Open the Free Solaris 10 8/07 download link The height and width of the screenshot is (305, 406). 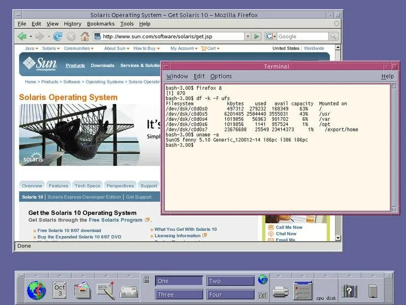coord(69,230)
